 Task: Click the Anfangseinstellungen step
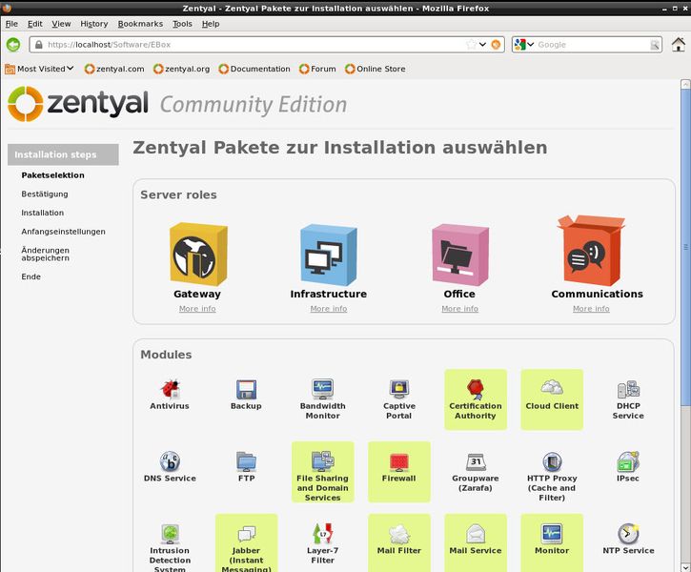click(x=64, y=232)
